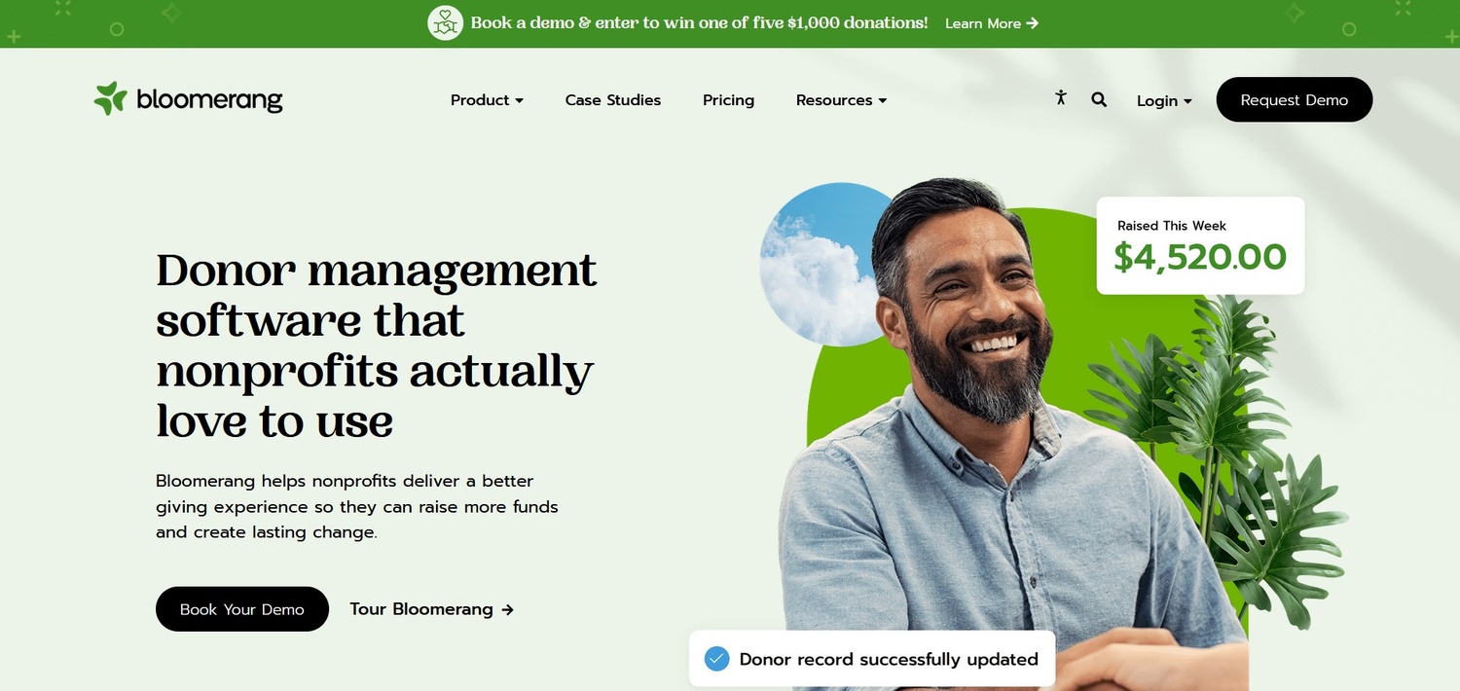This screenshot has height=691, width=1460.
Task: Open the accessibility options icon
Action: pyautogui.click(x=1061, y=97)
